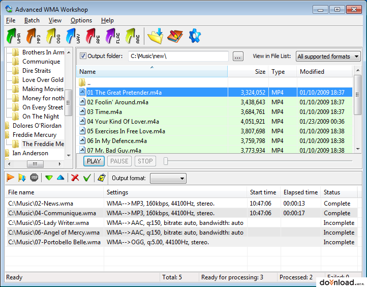The image size is (367, 287).
Task: Open the Batch menu
Action: [32, 20]
